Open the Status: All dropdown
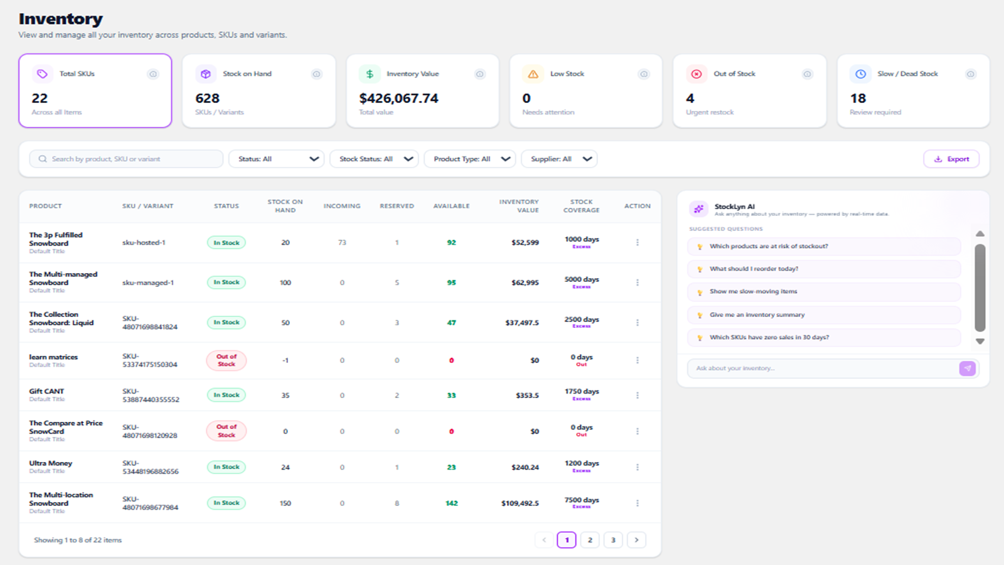The height and width of the screenshot is (565, 1004). pyautogui.click(x=277, y=159)
